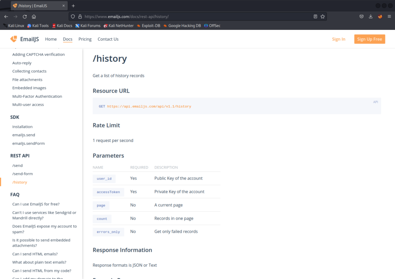The width and height of the screenshot is (395, 279).
Task: Go to browser home page icon
Action: tap(34, 17)
